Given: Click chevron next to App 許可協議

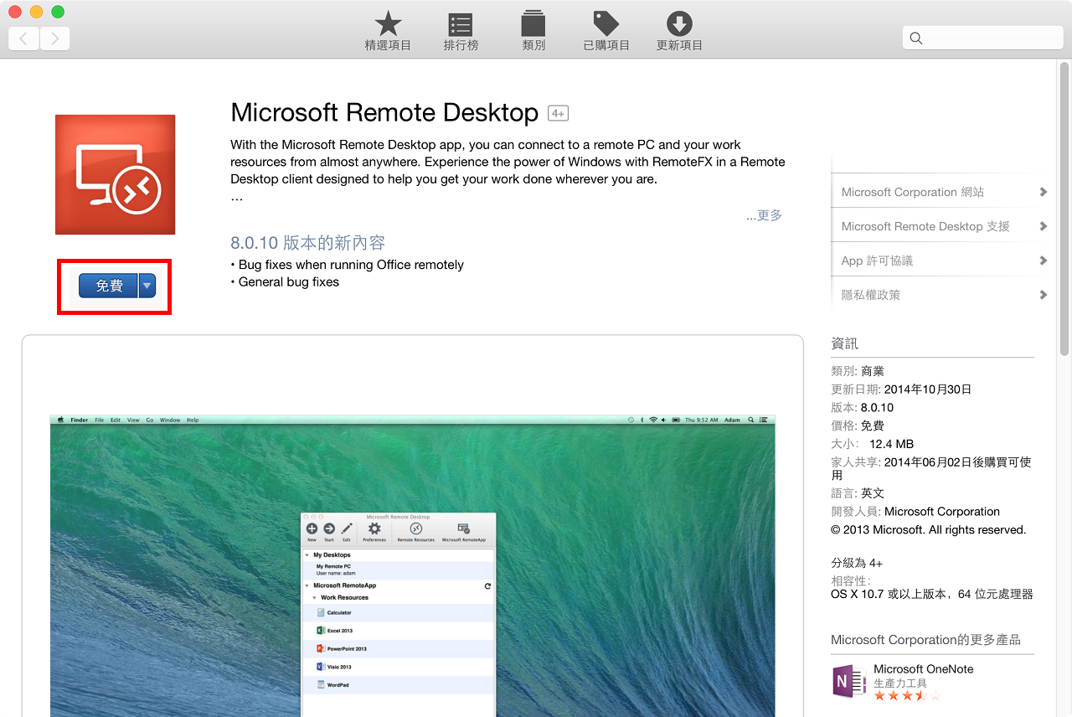Looking at the screenshot, I should pos(1043,260).
